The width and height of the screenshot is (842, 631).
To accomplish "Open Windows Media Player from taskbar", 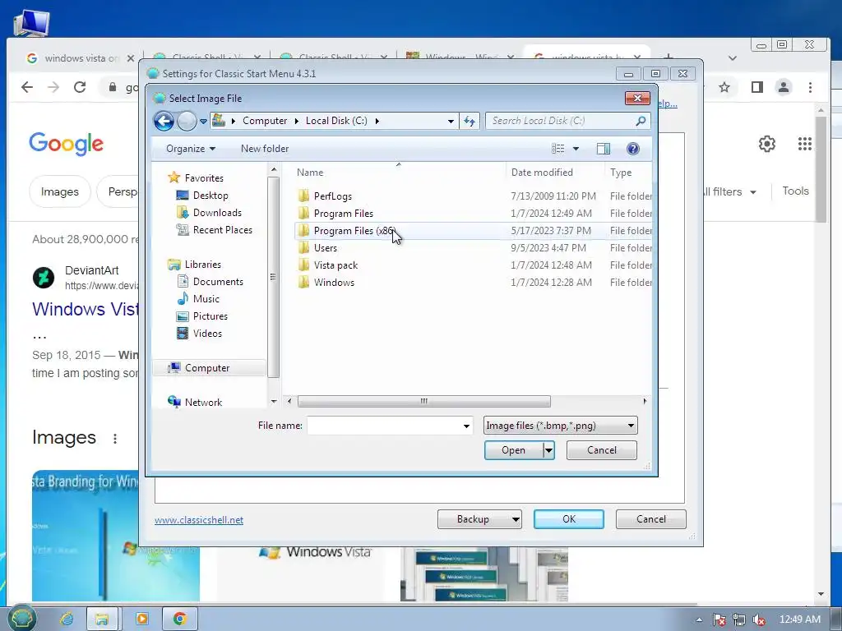I will (142, 619).
